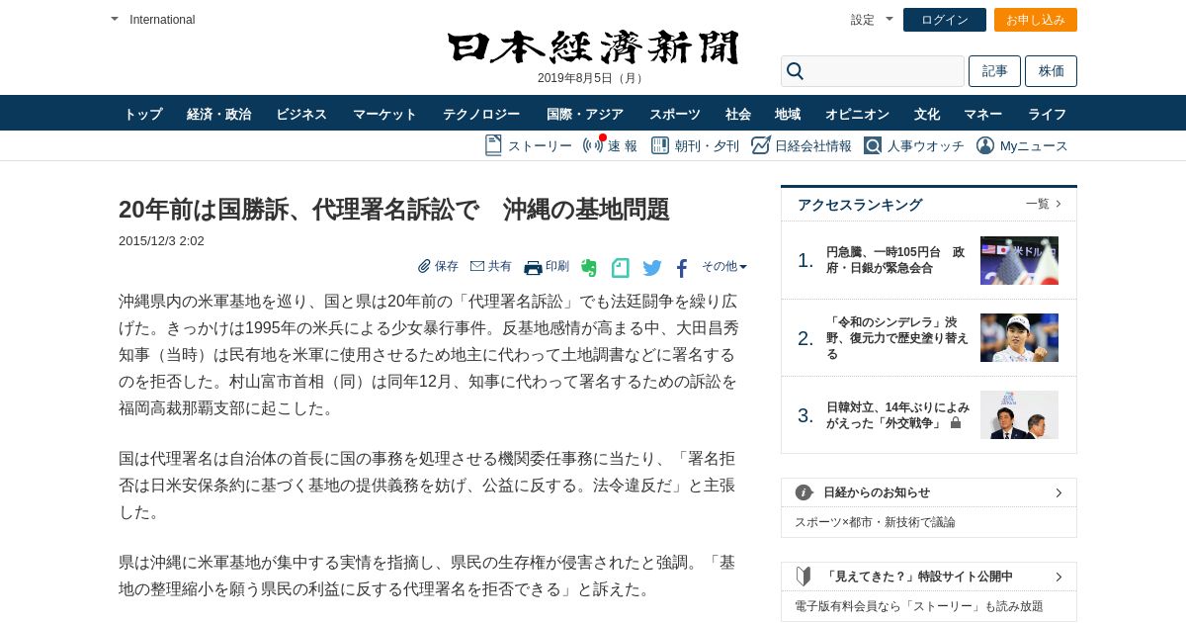1186x623 pixels.
Task: Open ranking story 円急騰、一時105円台
Action: click(895, 260)
